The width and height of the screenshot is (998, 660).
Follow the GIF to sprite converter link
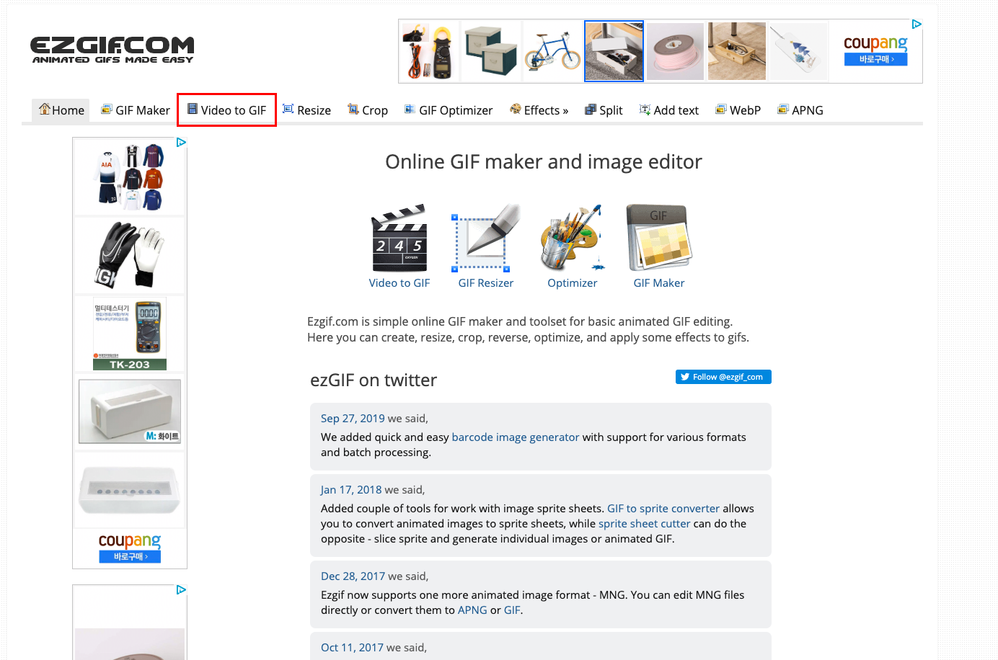663,509
